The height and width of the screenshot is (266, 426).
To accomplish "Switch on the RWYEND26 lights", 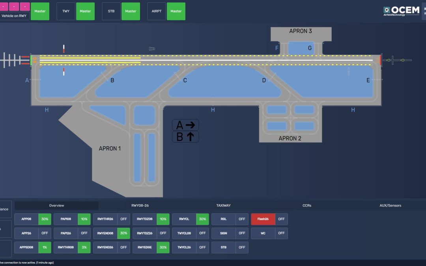I will (112, 247).
